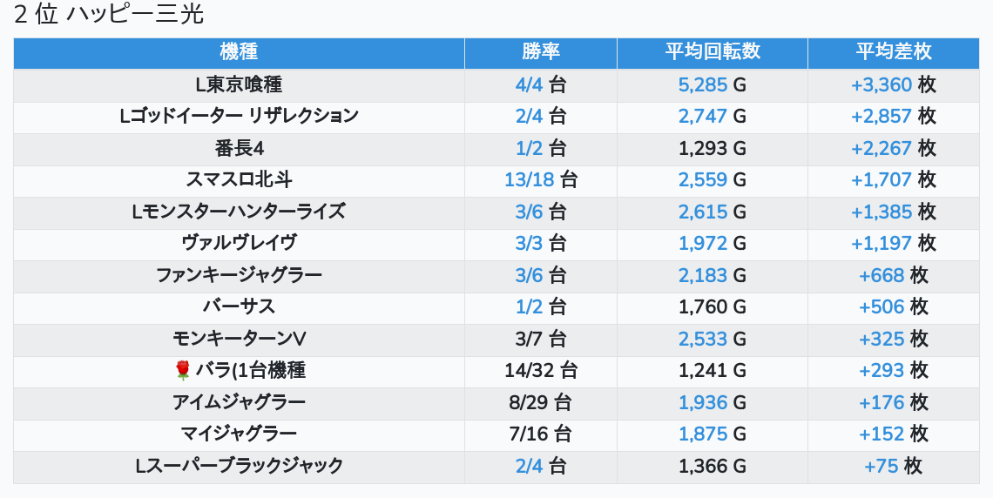Click the 13/18 win rate value
The height and width of the screenshot is (498, 993).
530,179
